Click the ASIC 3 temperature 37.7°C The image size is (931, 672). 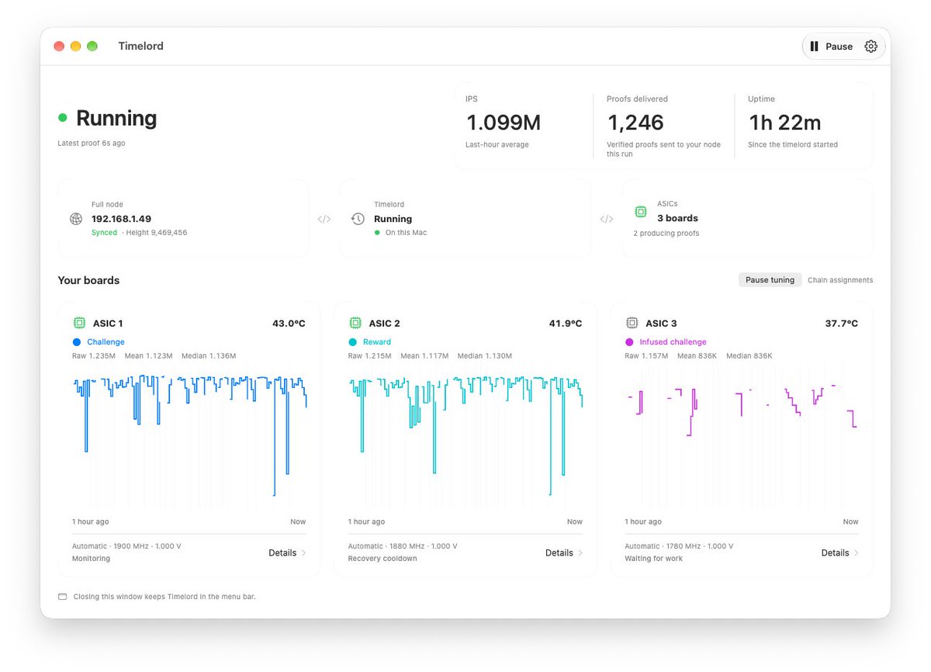[842, 324]
